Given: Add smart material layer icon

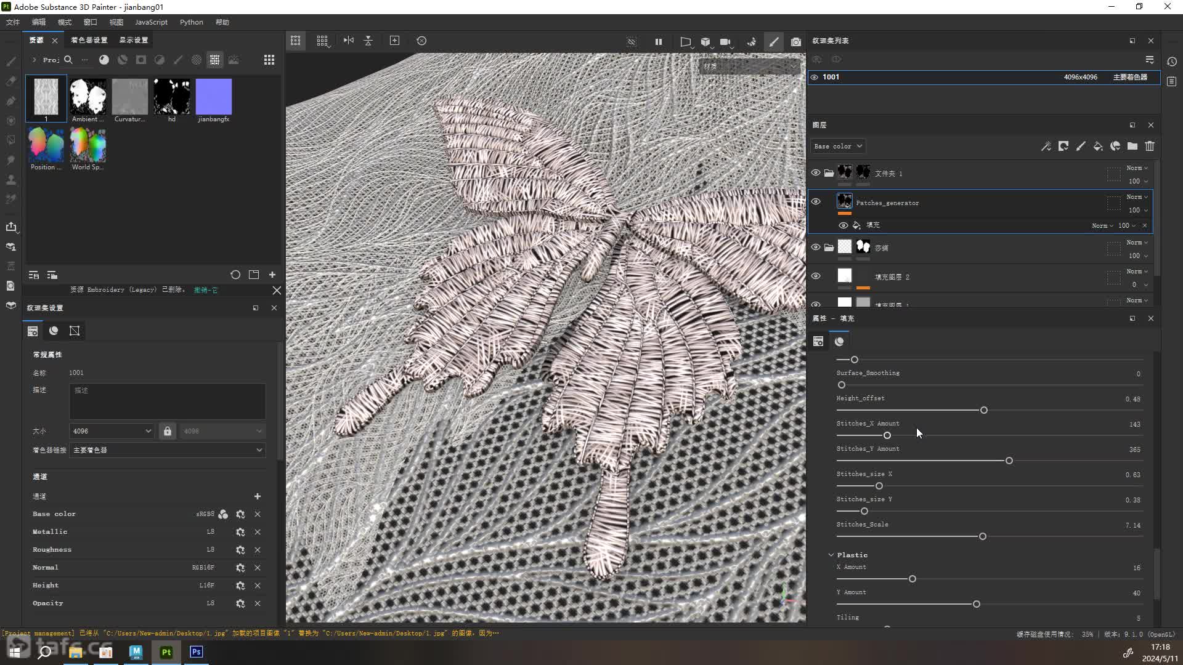Looking at the screenshot, I should click(x=1115, y=146).
